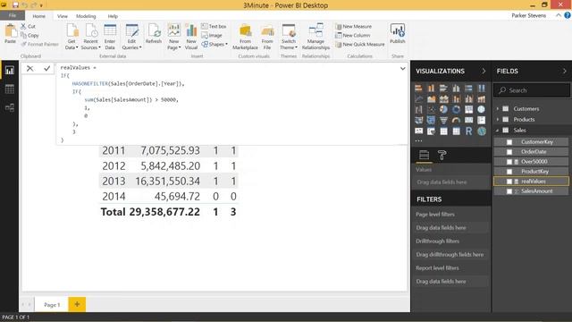Click the Save icon in title bar

pyautogui.click(x=15, y=4)
